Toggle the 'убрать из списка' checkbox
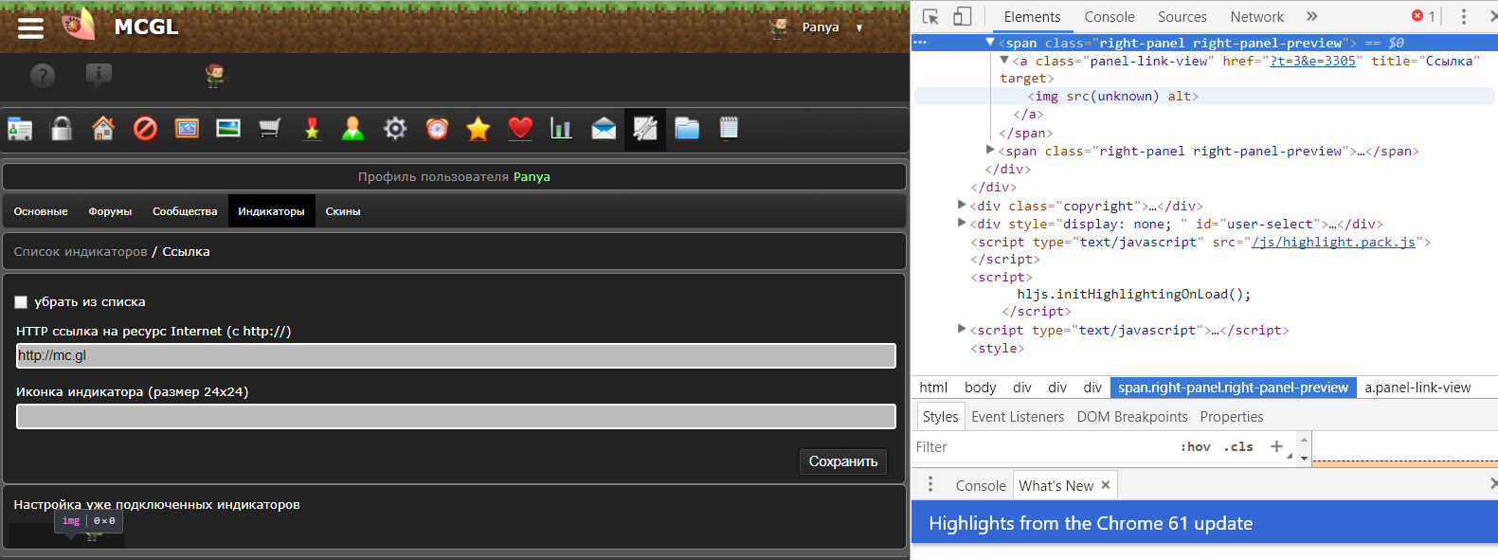1498x560 pixels. [21, 302]
